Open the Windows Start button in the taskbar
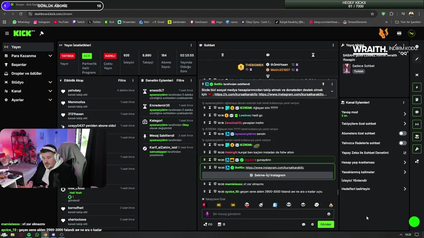The width and height of the screenshot is (424, 238). [5, 235]
